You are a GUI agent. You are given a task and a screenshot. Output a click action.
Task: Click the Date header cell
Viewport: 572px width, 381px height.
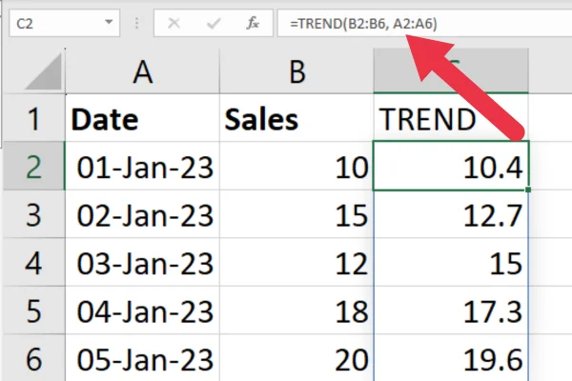143,118
